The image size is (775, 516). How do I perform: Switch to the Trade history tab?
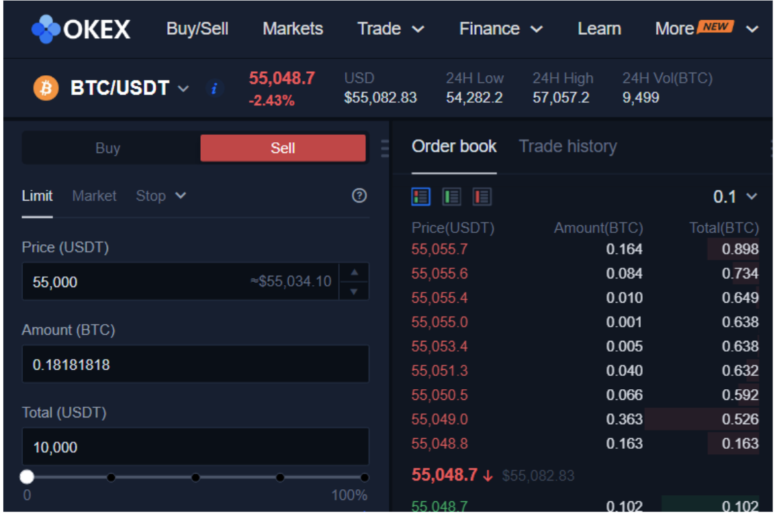click(x=567, y=146)
